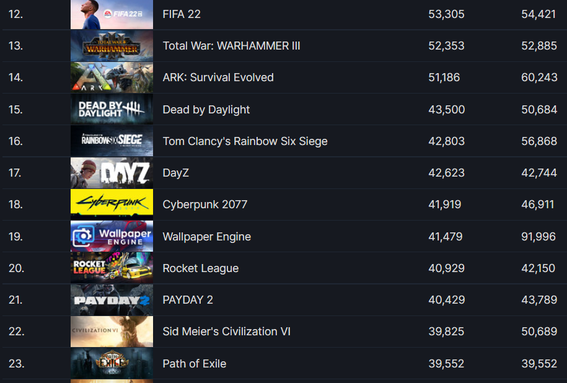
Task: Open Total War: WARHAMMER III thumbnail image
Action: [x=112, y=46]
